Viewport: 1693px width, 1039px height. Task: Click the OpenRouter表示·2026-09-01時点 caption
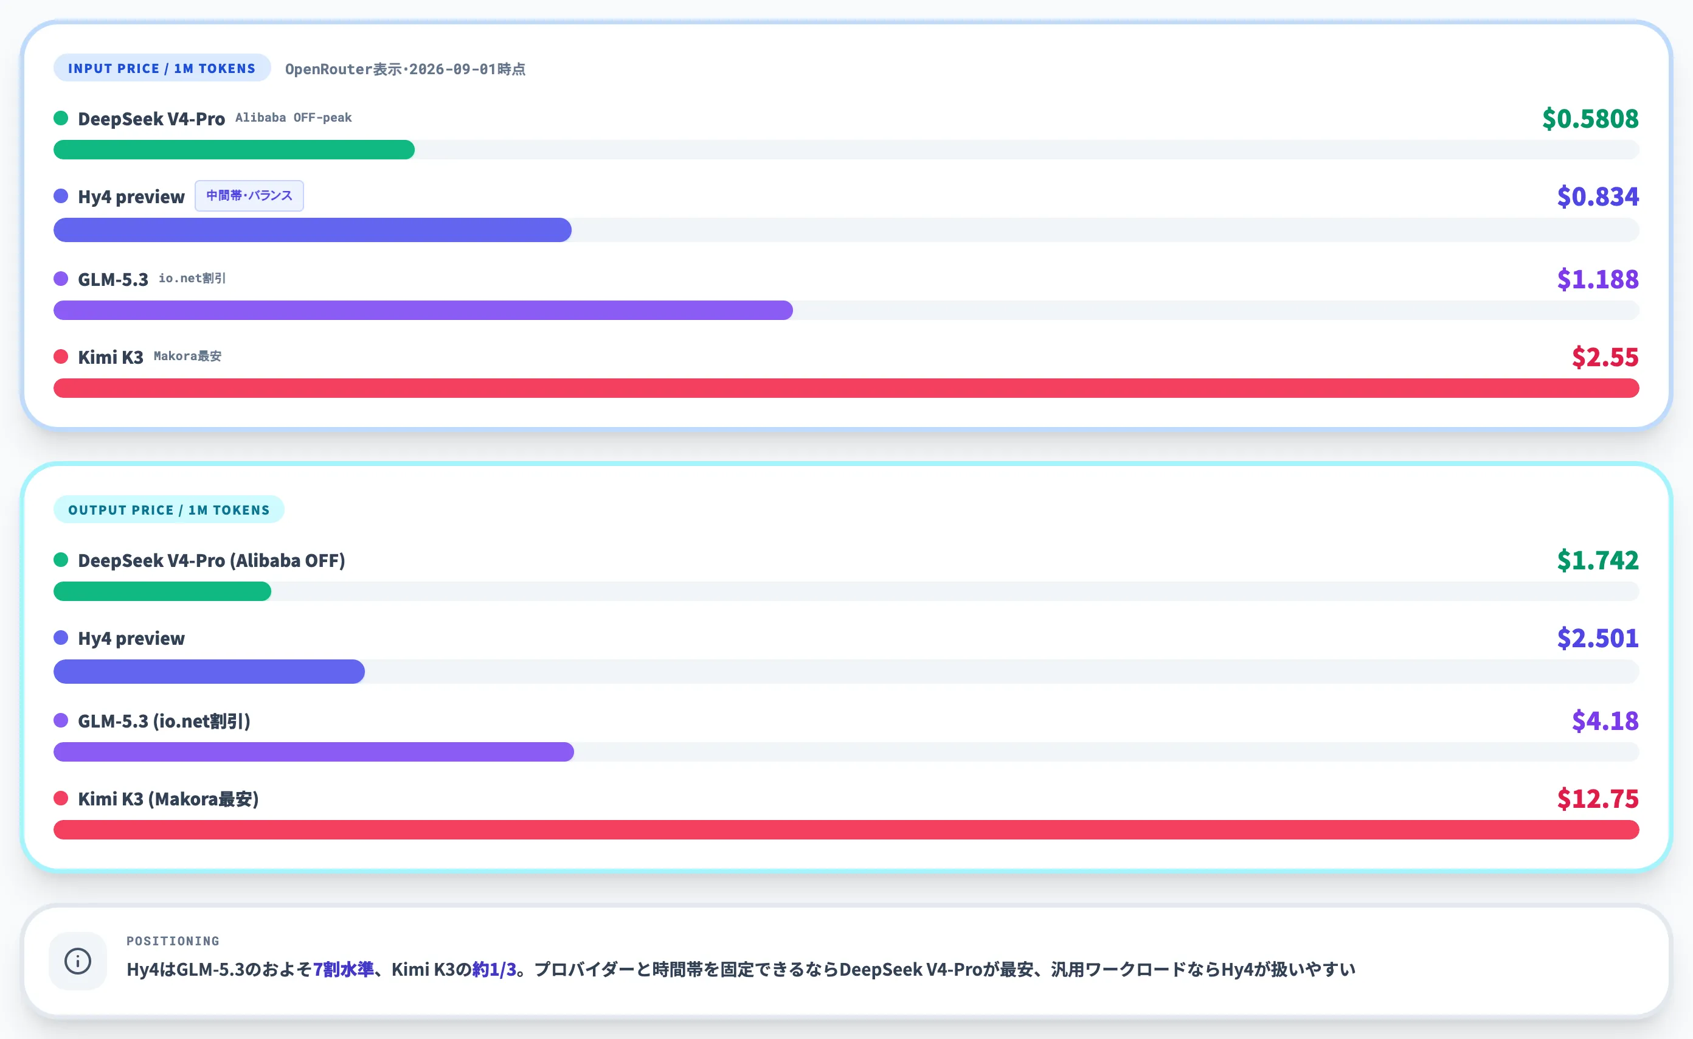pyautogui.click(x=406, y=69)
